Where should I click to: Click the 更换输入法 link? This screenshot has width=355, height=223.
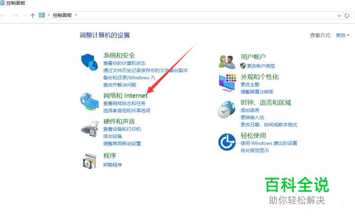tap(252, 117)
